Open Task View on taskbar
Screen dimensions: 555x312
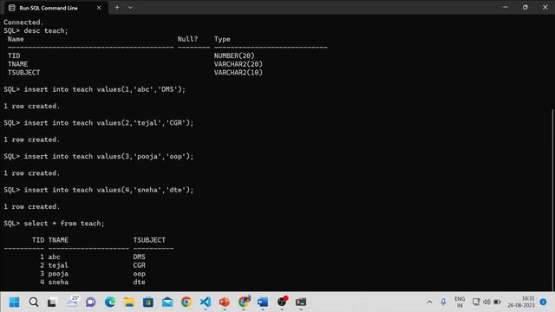tap(52, 302)
